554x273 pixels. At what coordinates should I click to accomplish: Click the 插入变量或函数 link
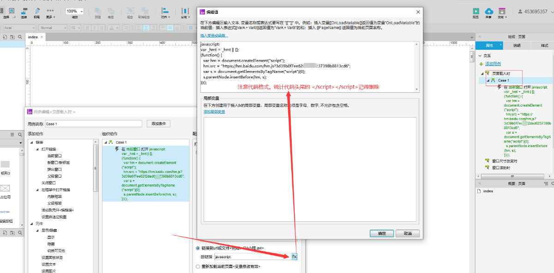(x=214, y=36)
